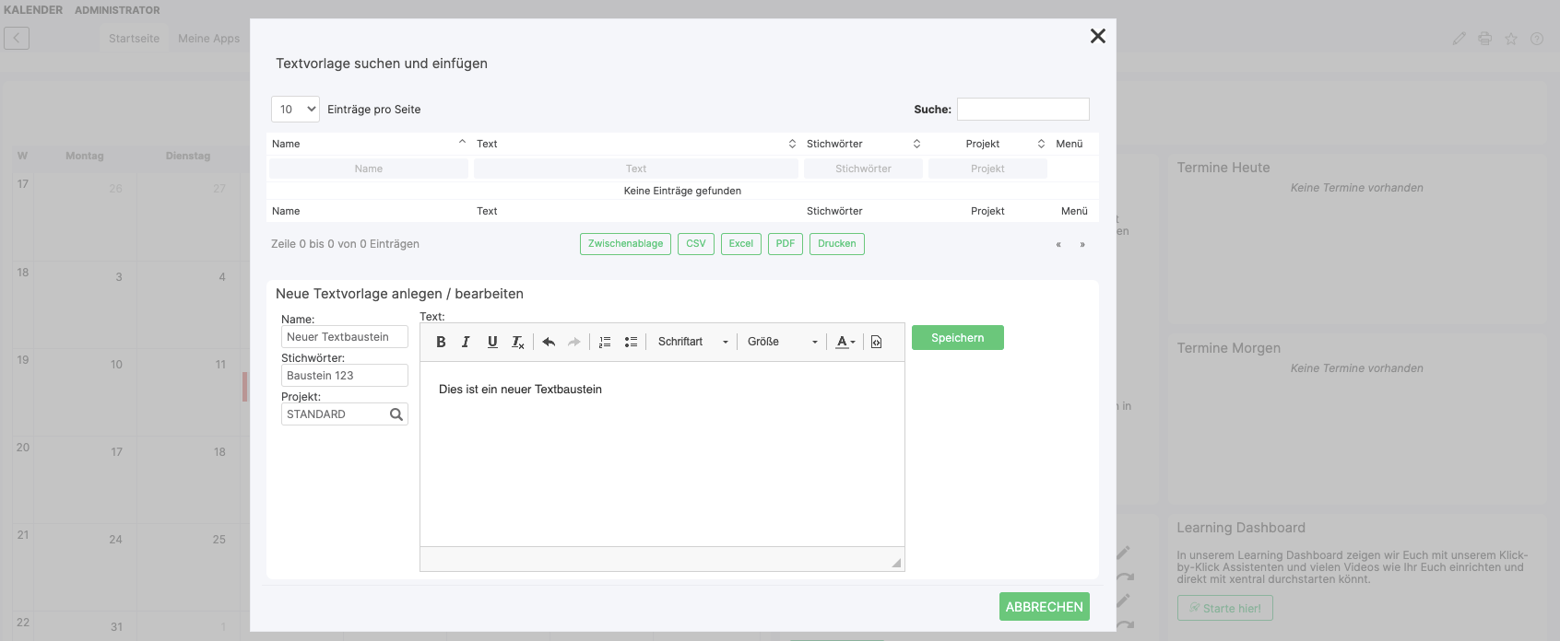Undo last edit in editor

[x=549, y=342]
